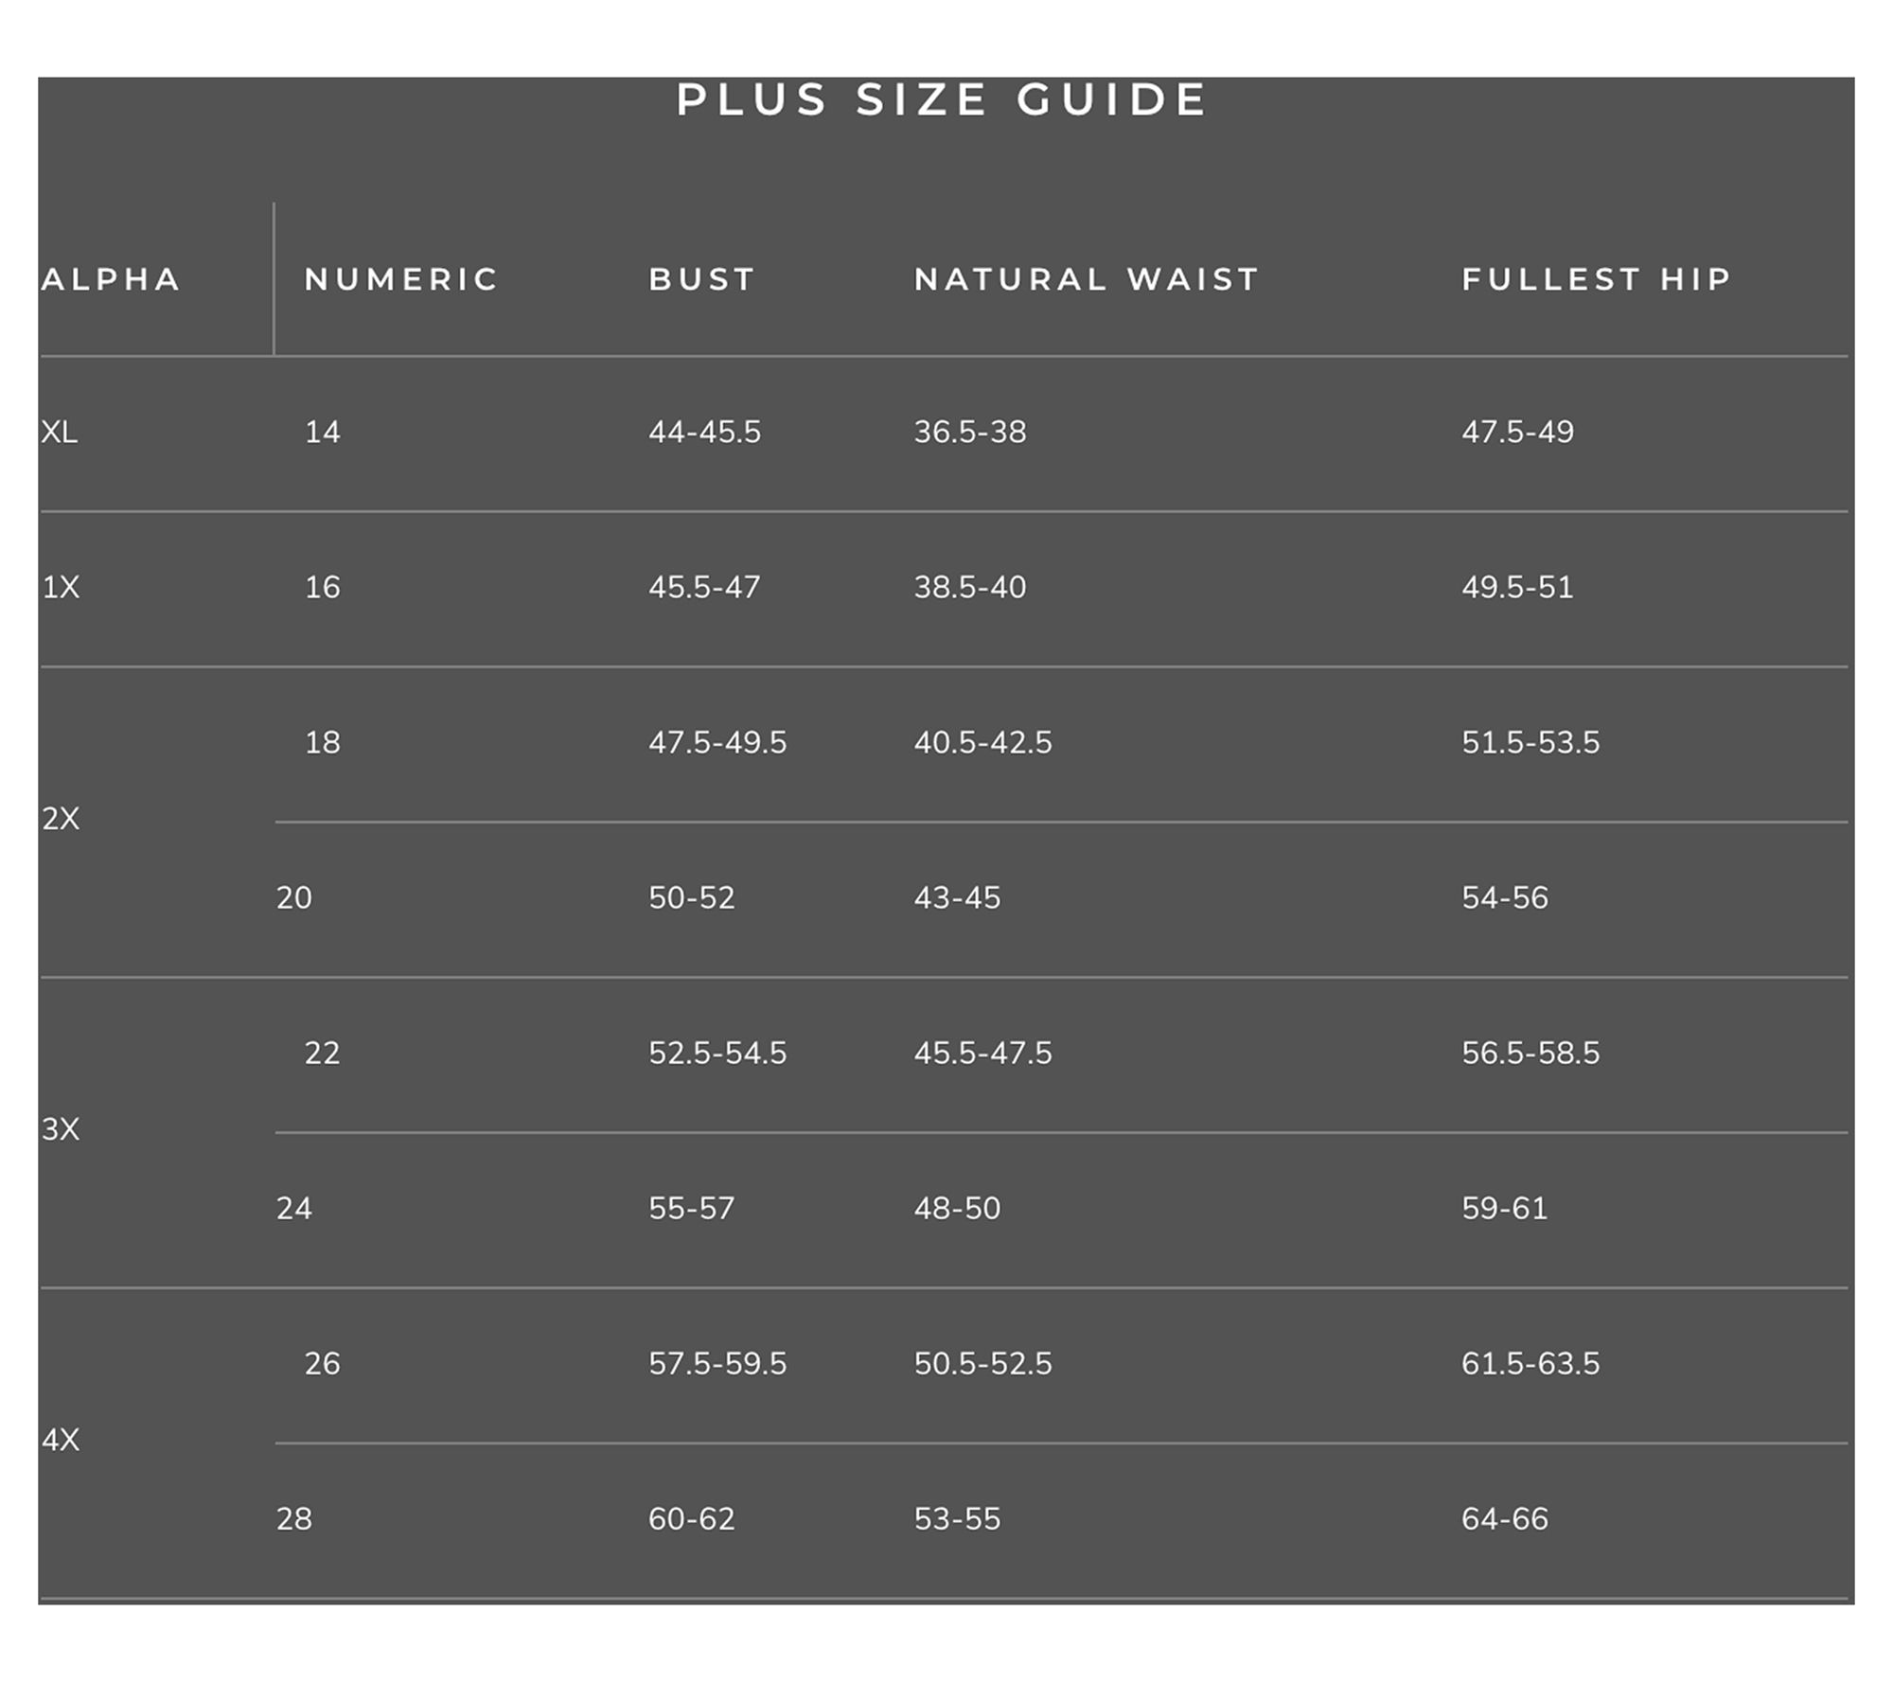
Task: Click the Alpha column header
Action: [x=112, y=279]
